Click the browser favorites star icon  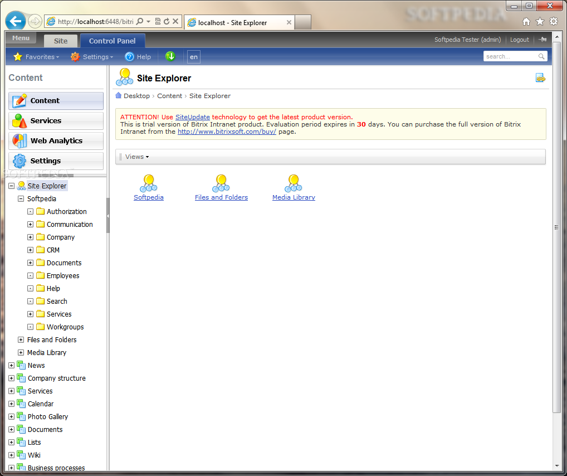coord(540,21)
